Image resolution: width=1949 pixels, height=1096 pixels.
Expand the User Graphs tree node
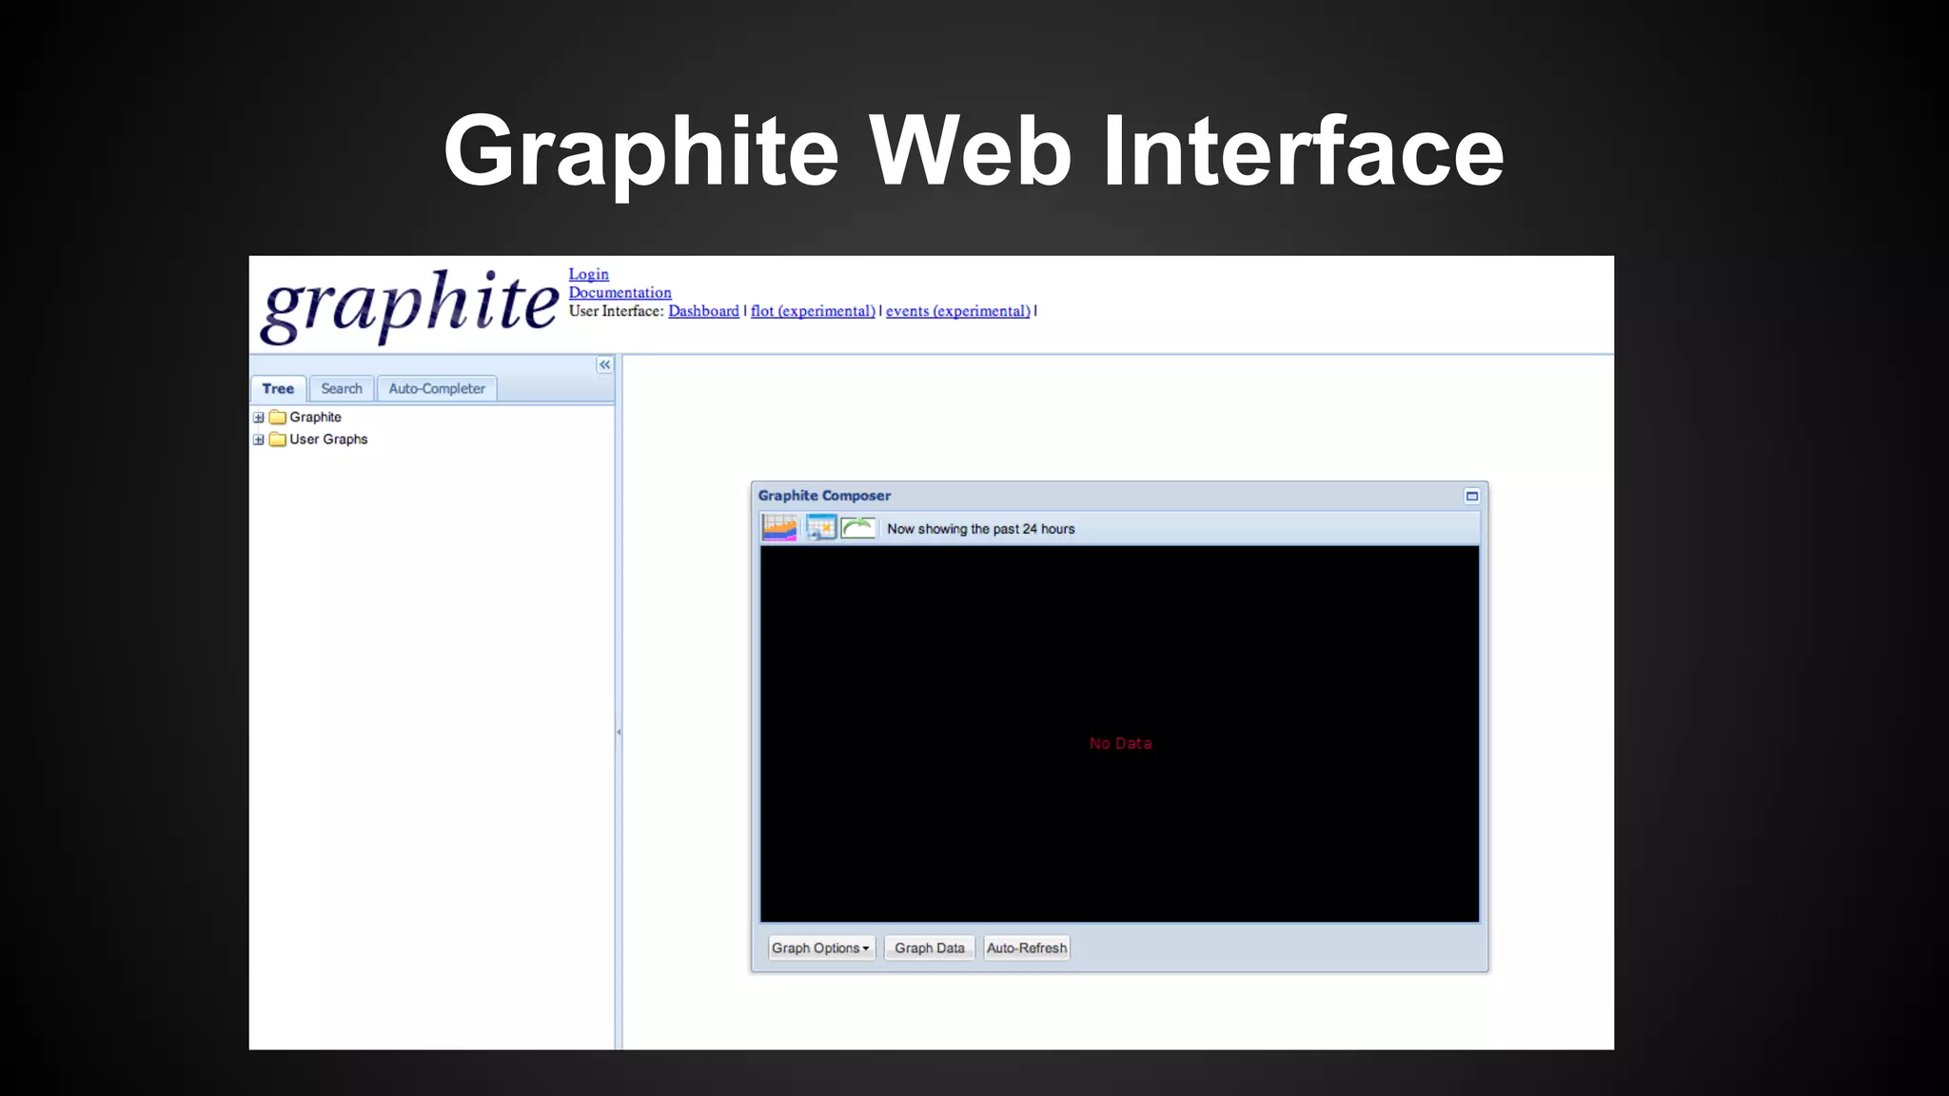coord(258,440)
